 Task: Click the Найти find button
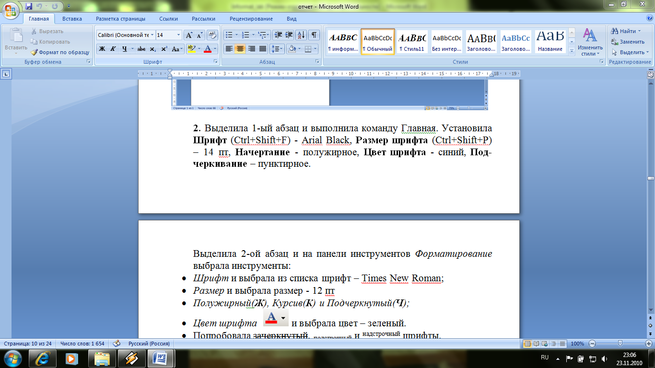(x=626, y=31)
